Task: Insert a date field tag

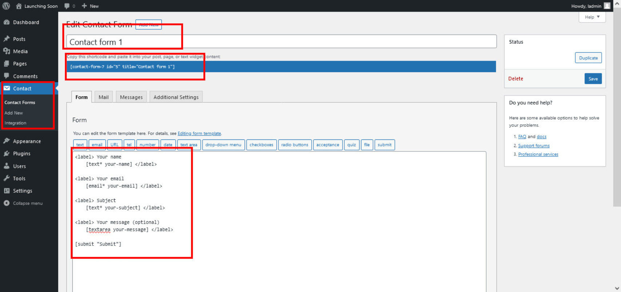Action: (168, 145)
